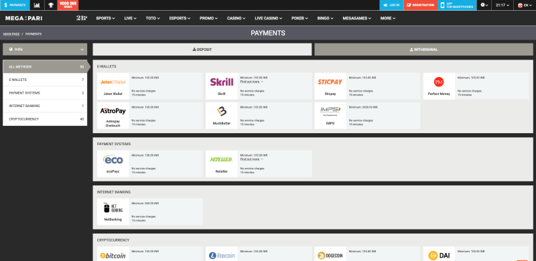Select All Methods category

pyautogui.click(x=45, y=67)
